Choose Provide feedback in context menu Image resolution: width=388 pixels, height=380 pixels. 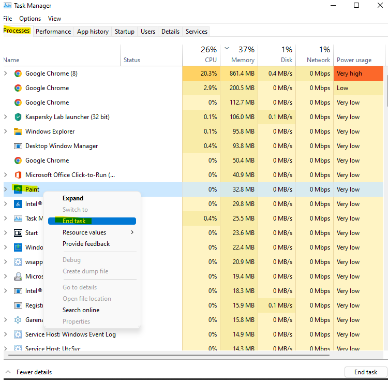(86, 244)
